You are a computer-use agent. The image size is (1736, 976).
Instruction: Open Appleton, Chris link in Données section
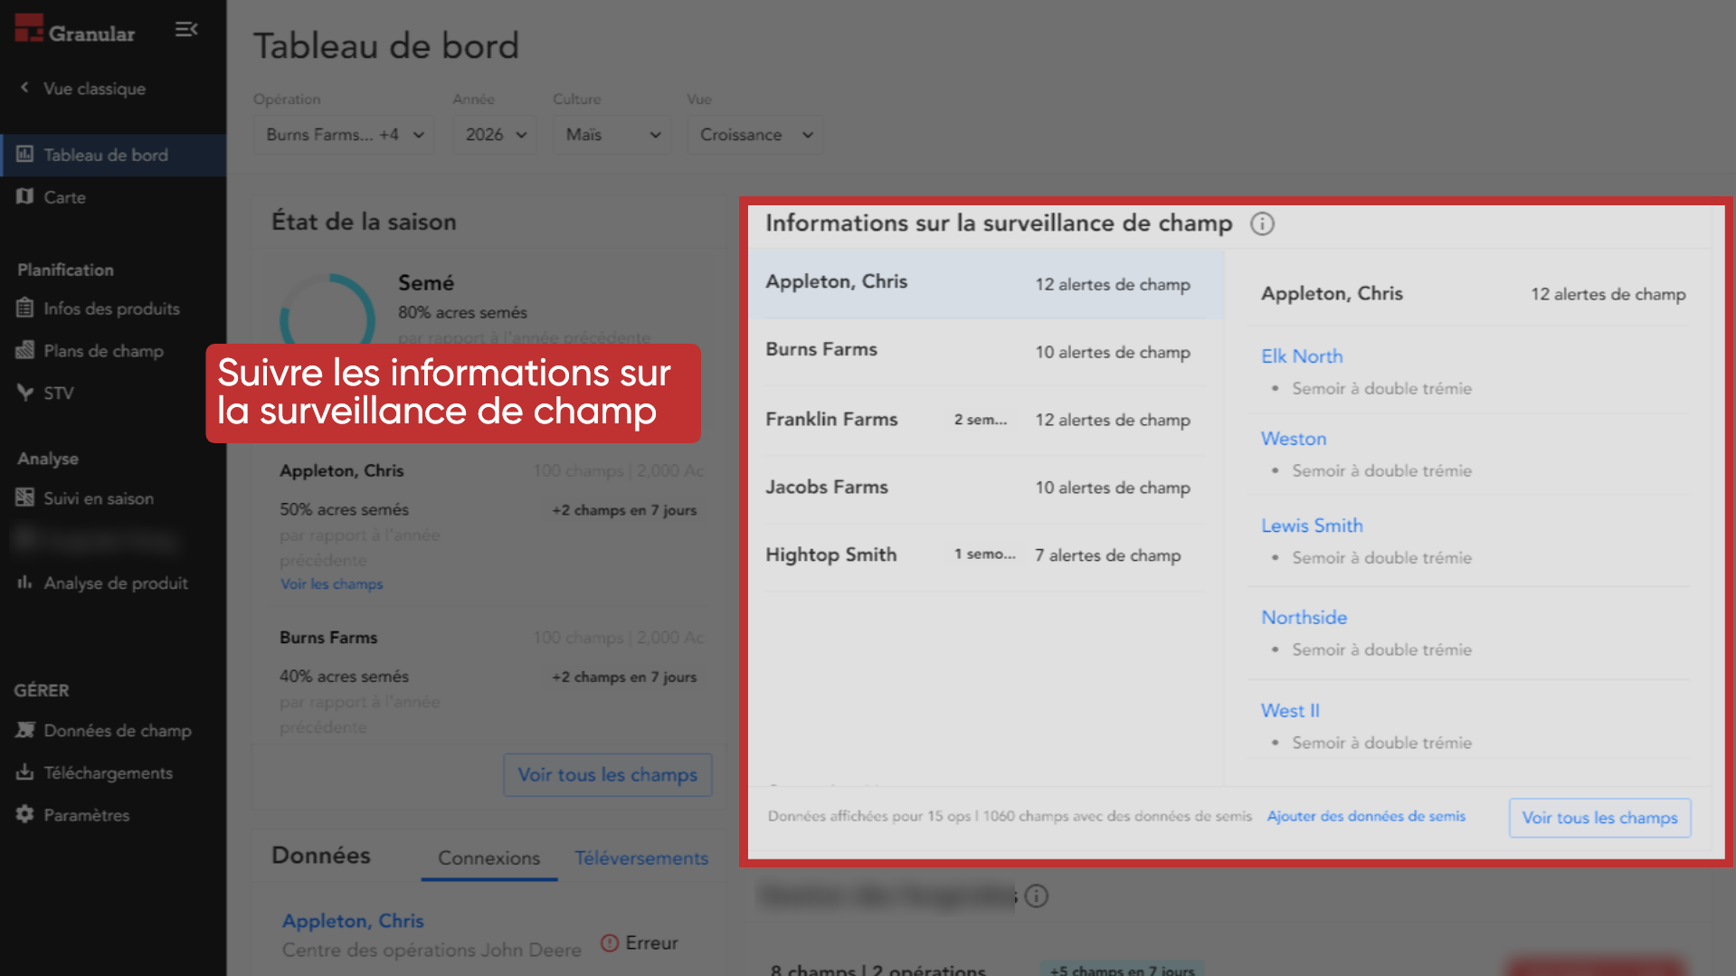coord(353,920)
